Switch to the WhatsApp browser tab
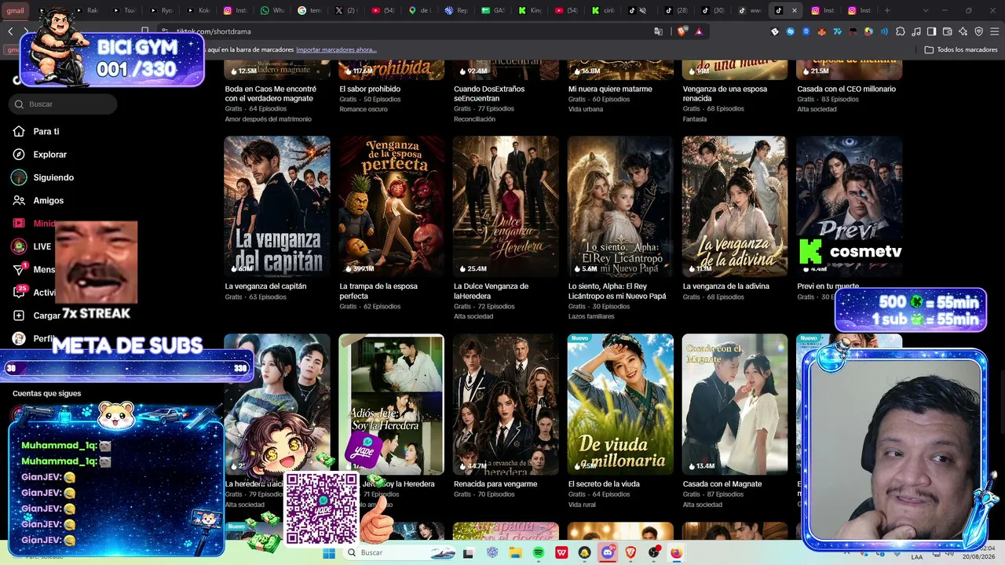The width and height of the screenshot is (1005, 565). pyautogui.click(x=272, y=10)
